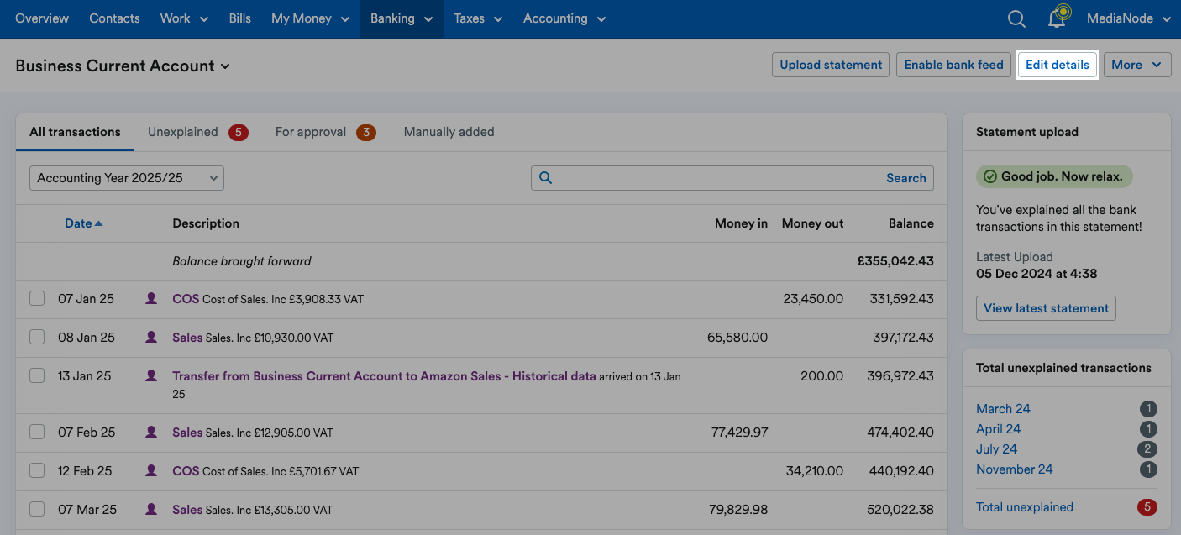This screenshot has height=535, width=1181.
Task: Click the balance 474,402.40
Action: coord(900,432)
